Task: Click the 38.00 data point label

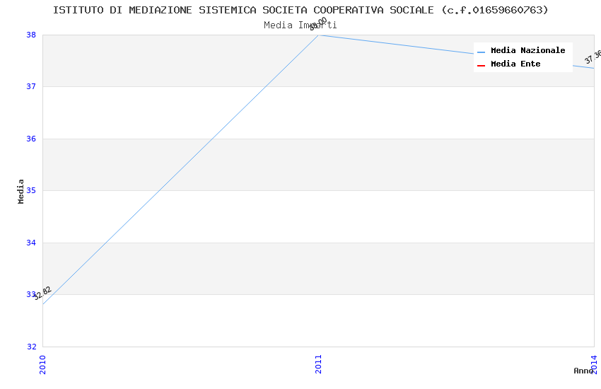Action: point(318,24)
